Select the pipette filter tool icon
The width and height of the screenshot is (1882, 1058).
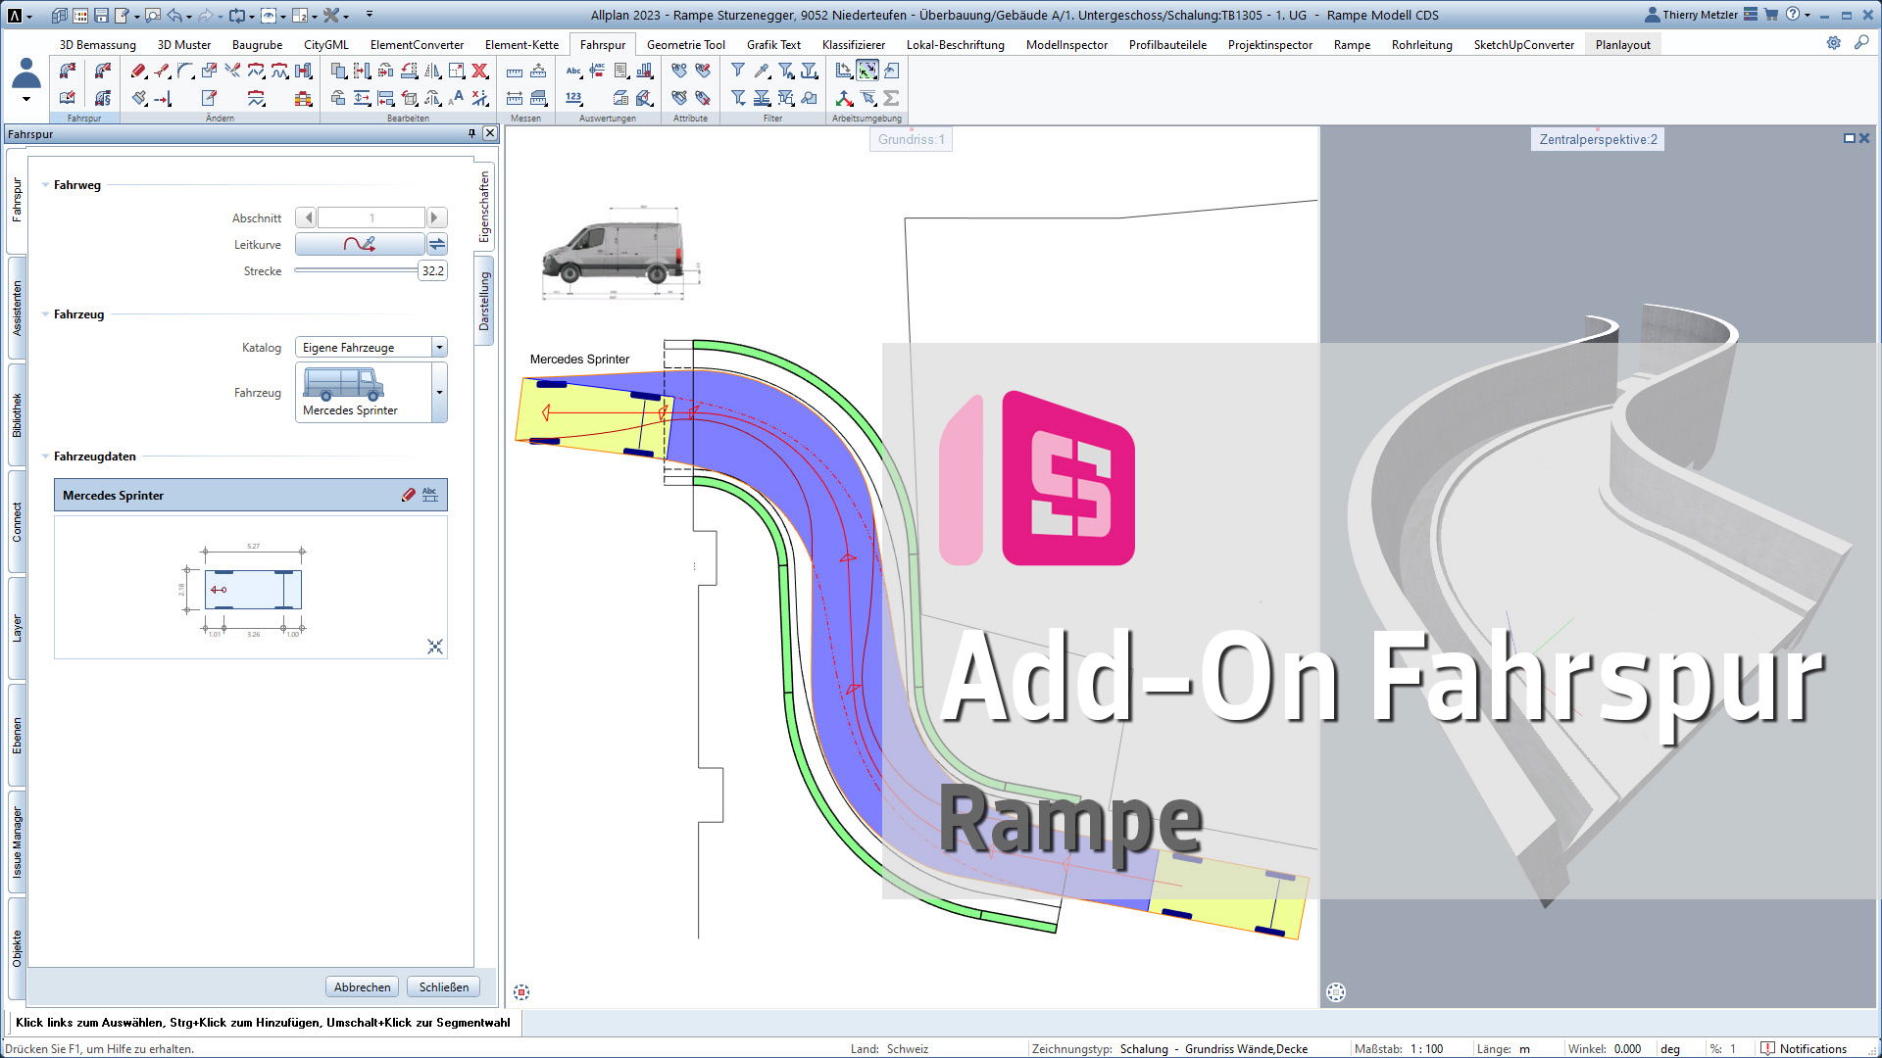[x=762, y=71]
